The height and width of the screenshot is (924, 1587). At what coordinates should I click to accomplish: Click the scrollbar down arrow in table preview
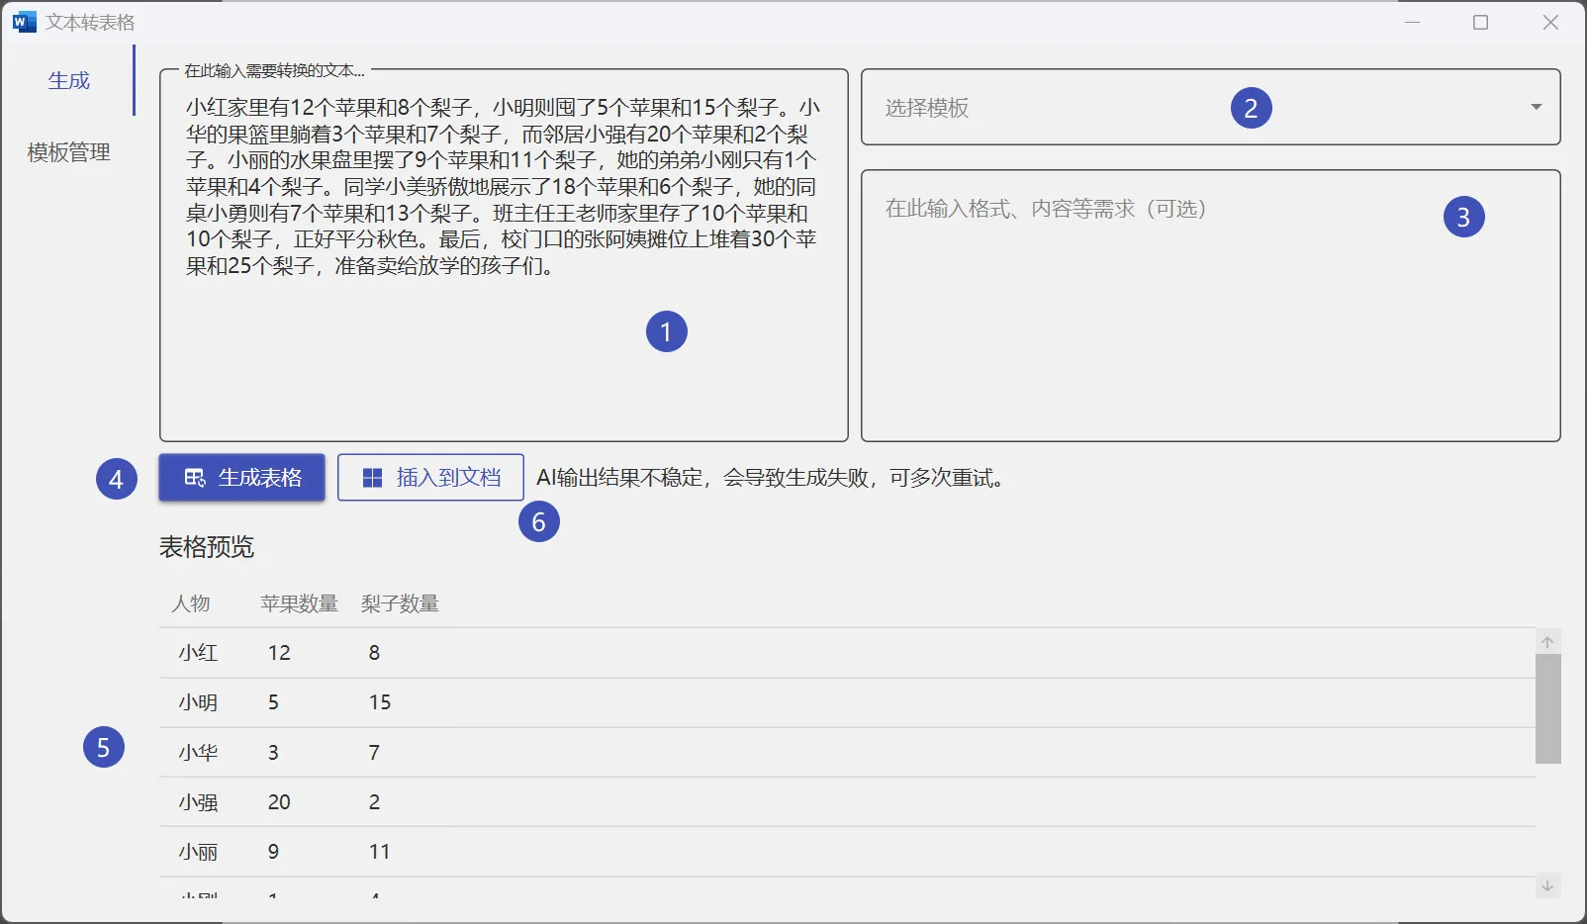click(1548, 888)
